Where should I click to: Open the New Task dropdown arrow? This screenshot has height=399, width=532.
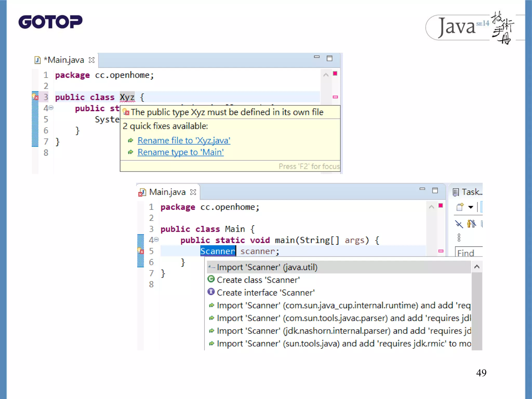coord(470,207)
